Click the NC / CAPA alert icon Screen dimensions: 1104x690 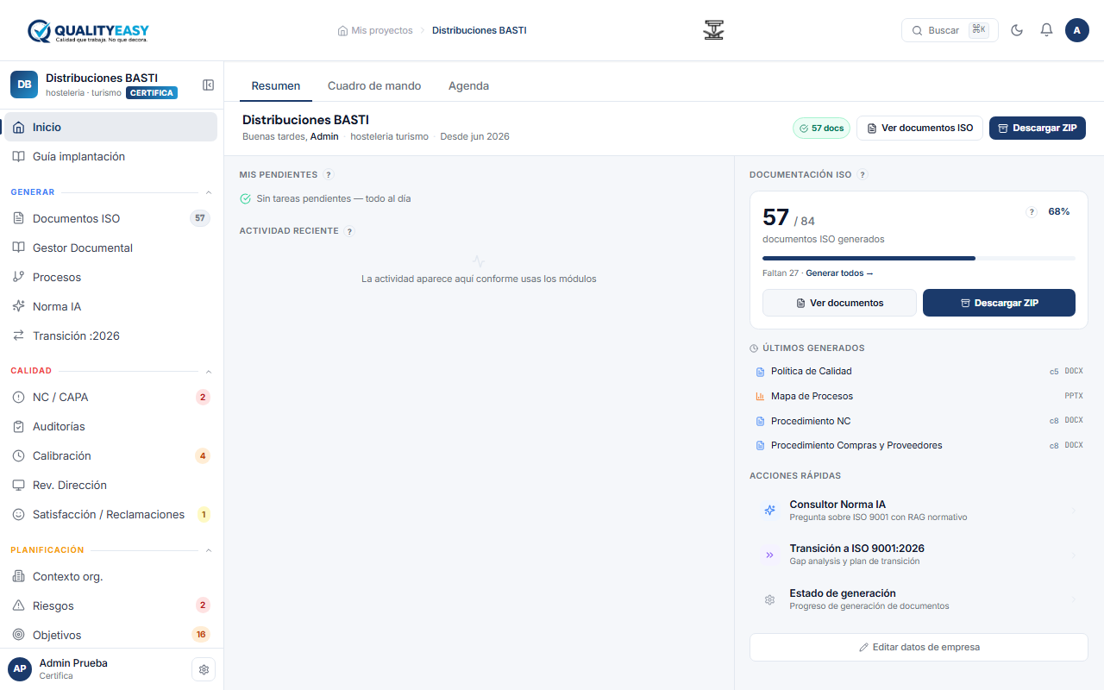pos(18,397)
